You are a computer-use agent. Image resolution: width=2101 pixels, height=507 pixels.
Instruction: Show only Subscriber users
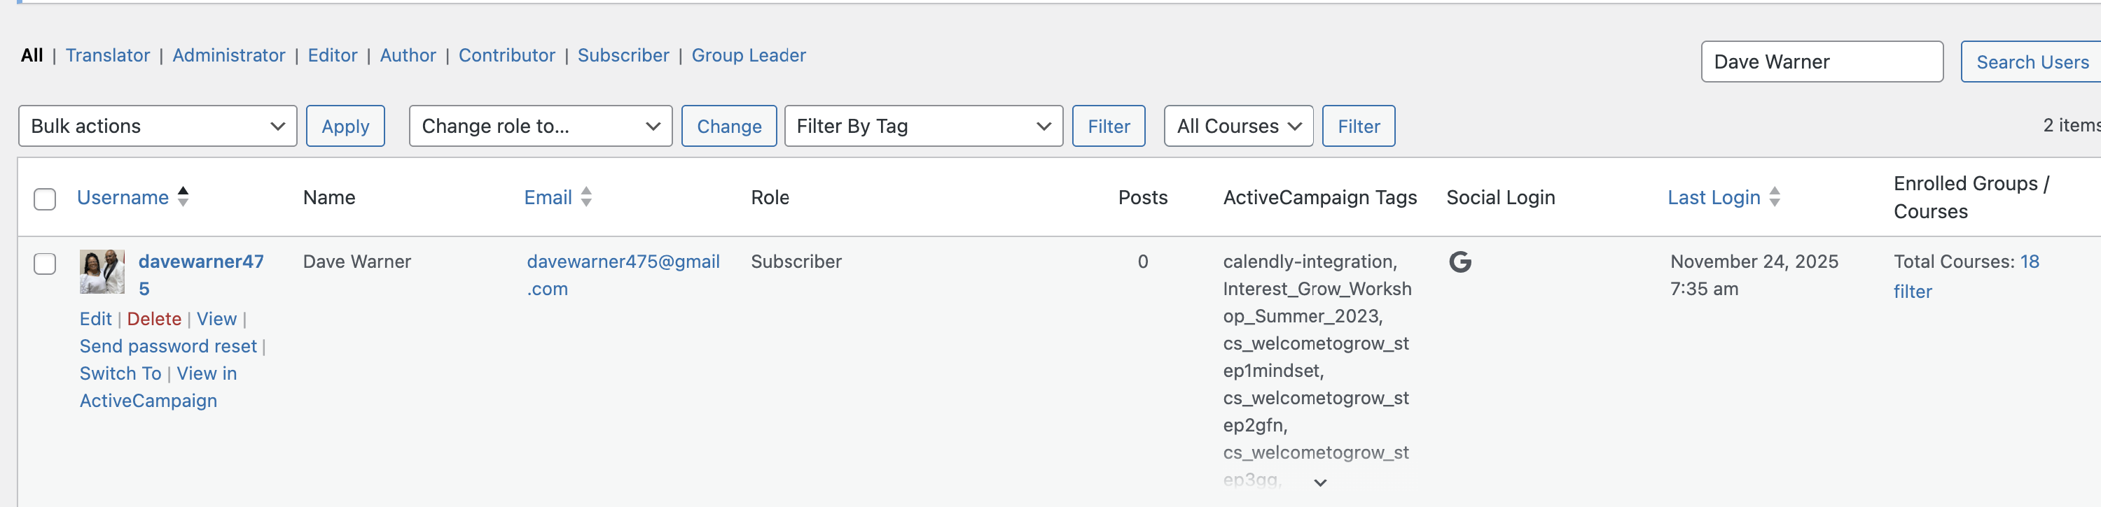point(623,55)
